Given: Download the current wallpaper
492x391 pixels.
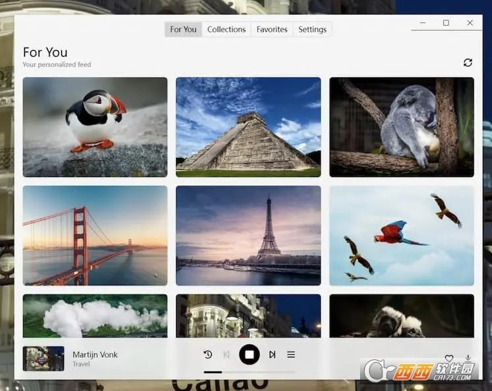Looking at the screenshot, I should point(468,358).
